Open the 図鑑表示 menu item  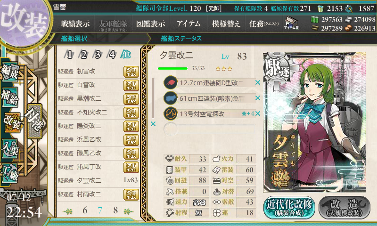click(150, 24)
